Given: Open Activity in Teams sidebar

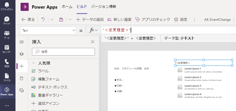Looking at the screenshot, I should [x=7, y=7].
